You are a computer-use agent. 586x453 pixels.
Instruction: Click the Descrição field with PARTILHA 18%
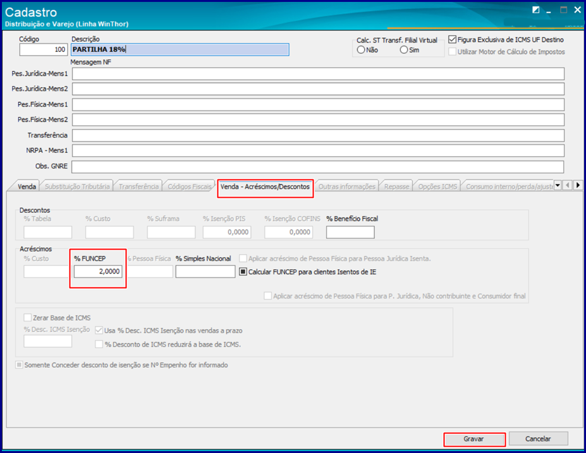click(x=180, y=50)
